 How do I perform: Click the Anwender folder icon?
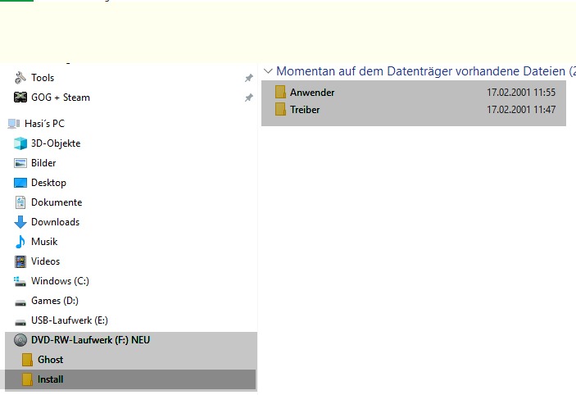pyautogui.click(x=280, y=93)
